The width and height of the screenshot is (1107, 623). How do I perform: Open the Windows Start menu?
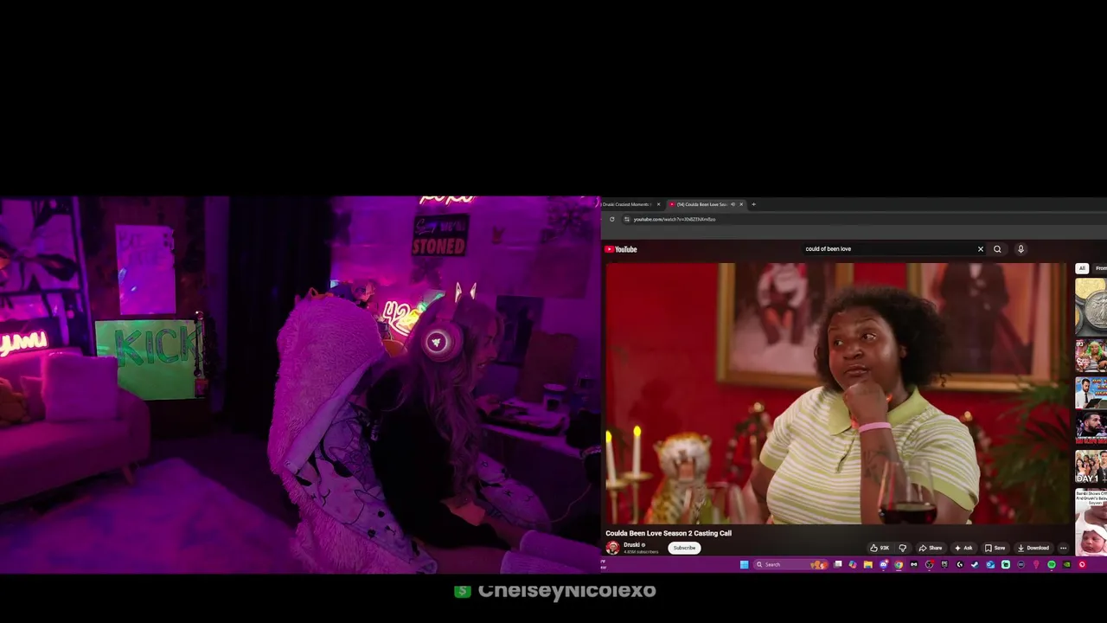pyautogui.click(x=744, y=564)
